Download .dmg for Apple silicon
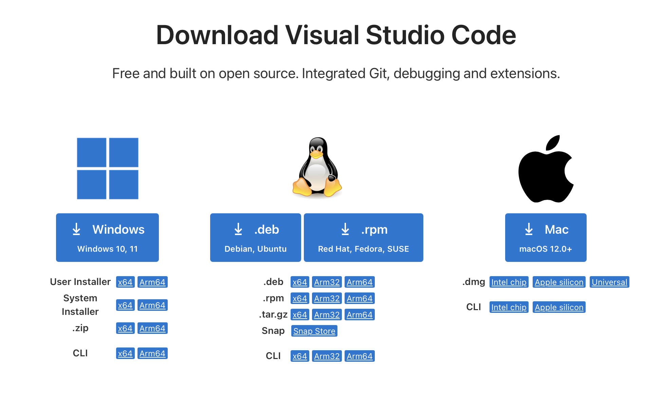Viewport: 662px width, 411px height. click(x=559, y=282)
